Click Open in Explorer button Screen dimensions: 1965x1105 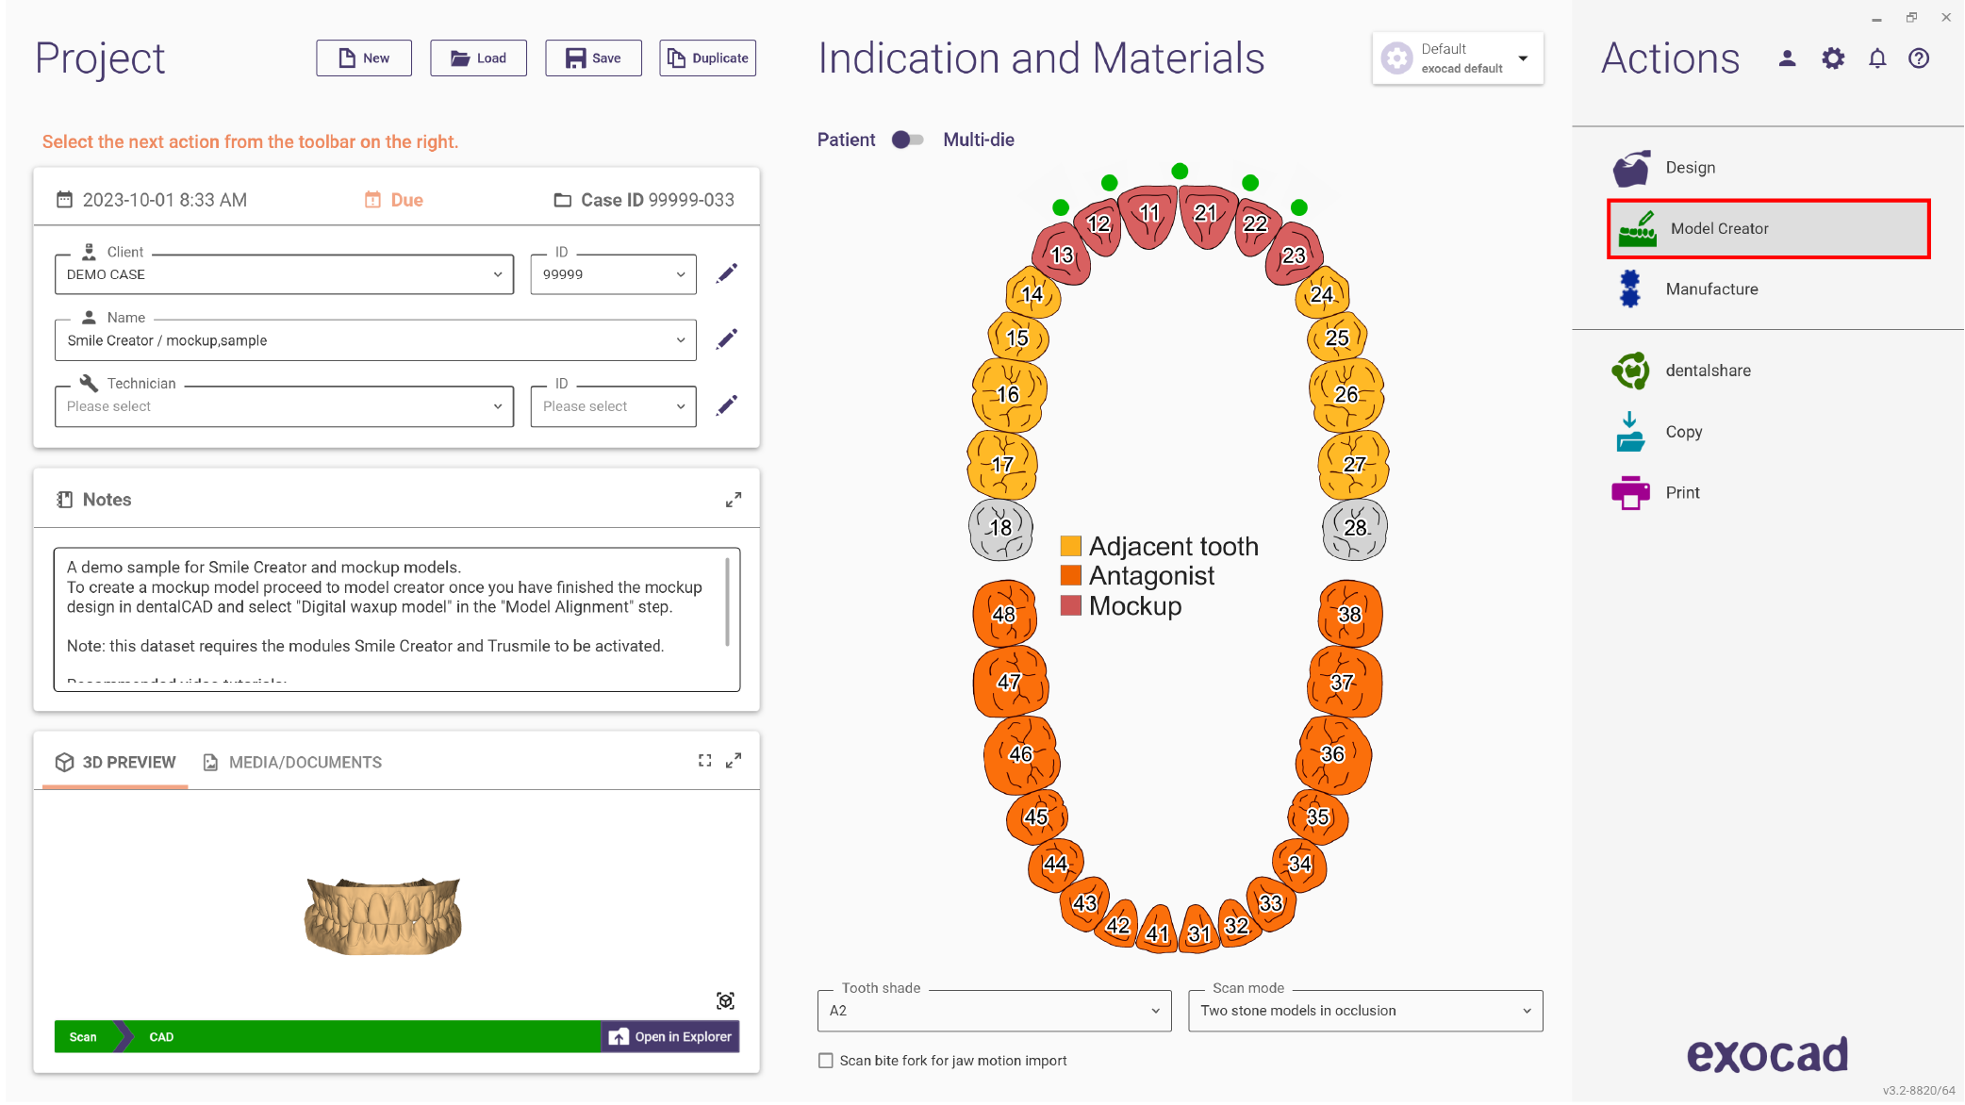[x=670, y=1036]
